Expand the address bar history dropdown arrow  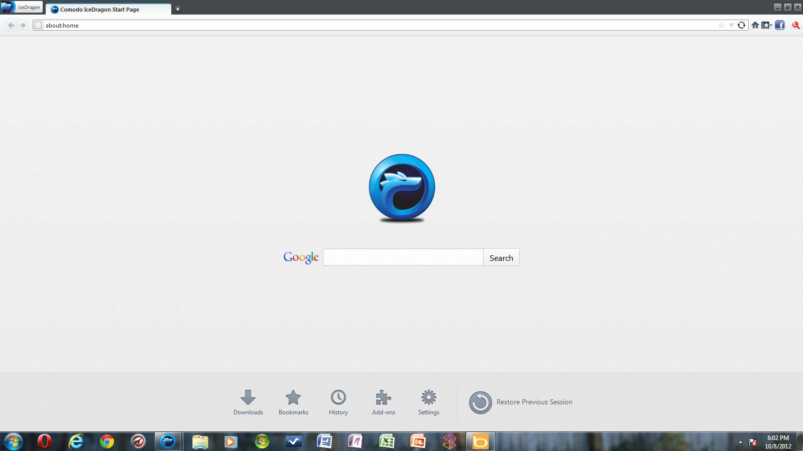tap(731, 25)
